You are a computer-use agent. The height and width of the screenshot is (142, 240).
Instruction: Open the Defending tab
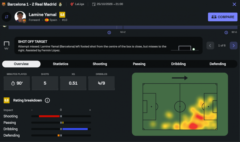pyautogui.click(x=218, y=64)
